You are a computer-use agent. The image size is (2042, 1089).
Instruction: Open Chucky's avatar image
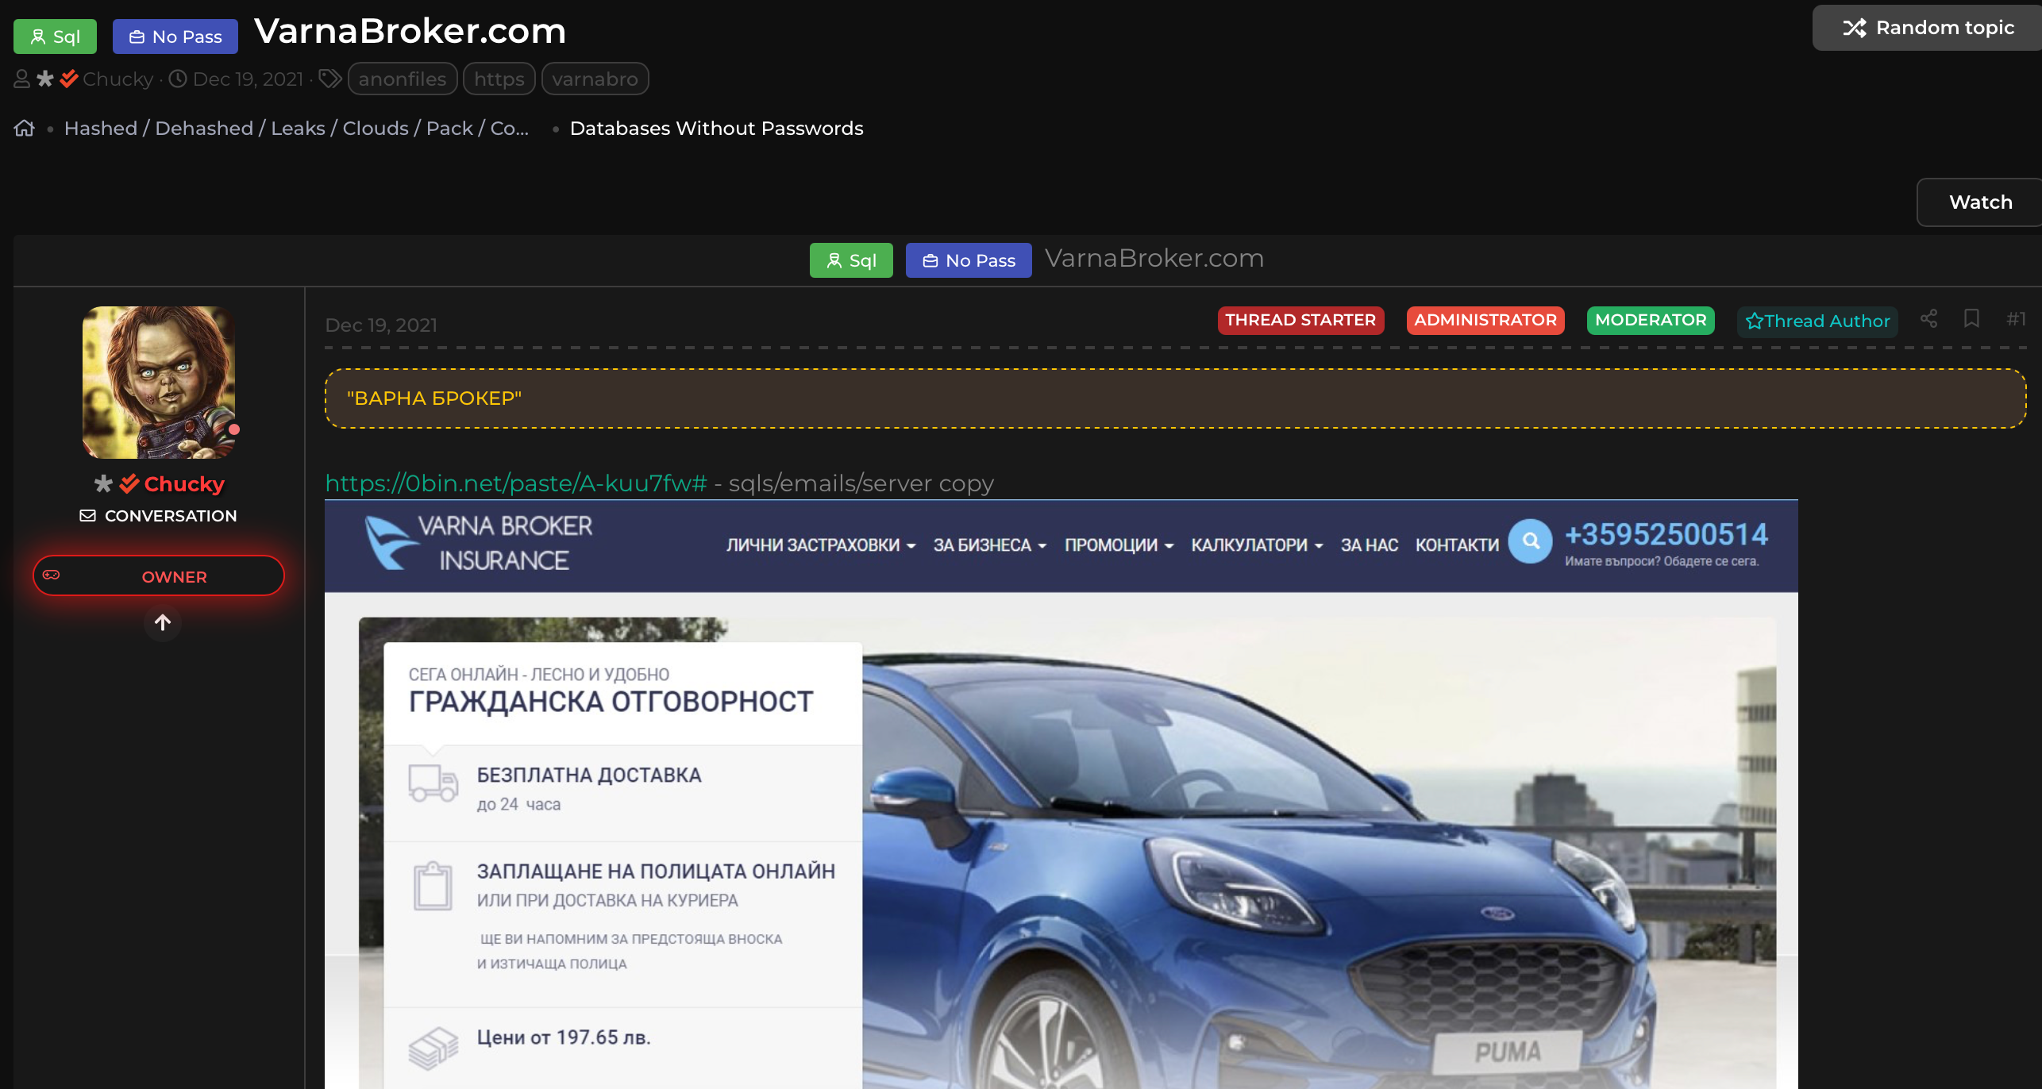point(159,383)
